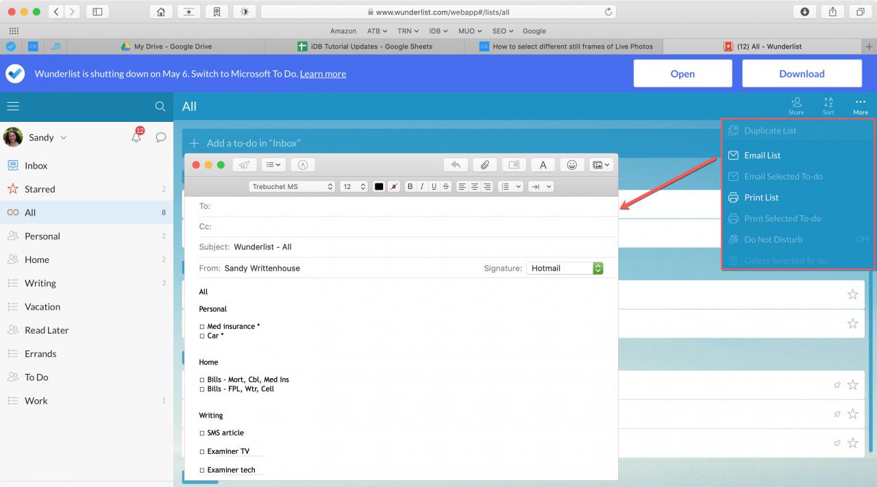Align text right in Mail compose
Screen dimensions: 877x487
point(487,186)
